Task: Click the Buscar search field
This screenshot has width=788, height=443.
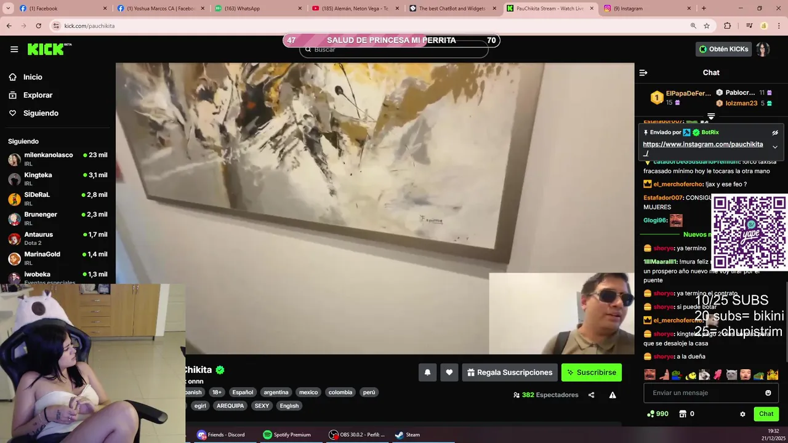Action: tap(394, 50)
